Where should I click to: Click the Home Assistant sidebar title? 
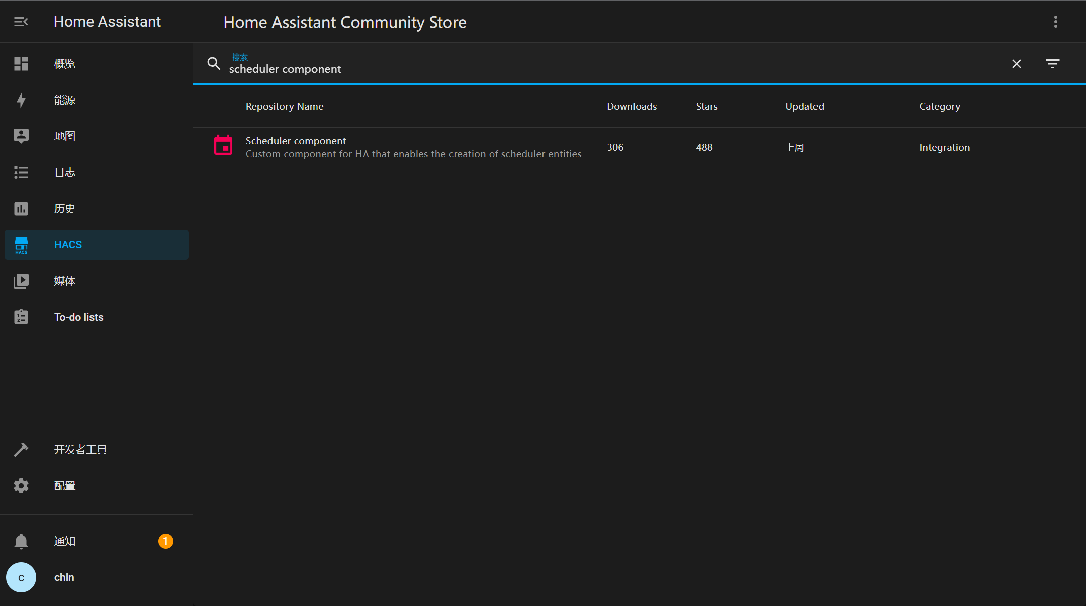(x=107, y=22)
